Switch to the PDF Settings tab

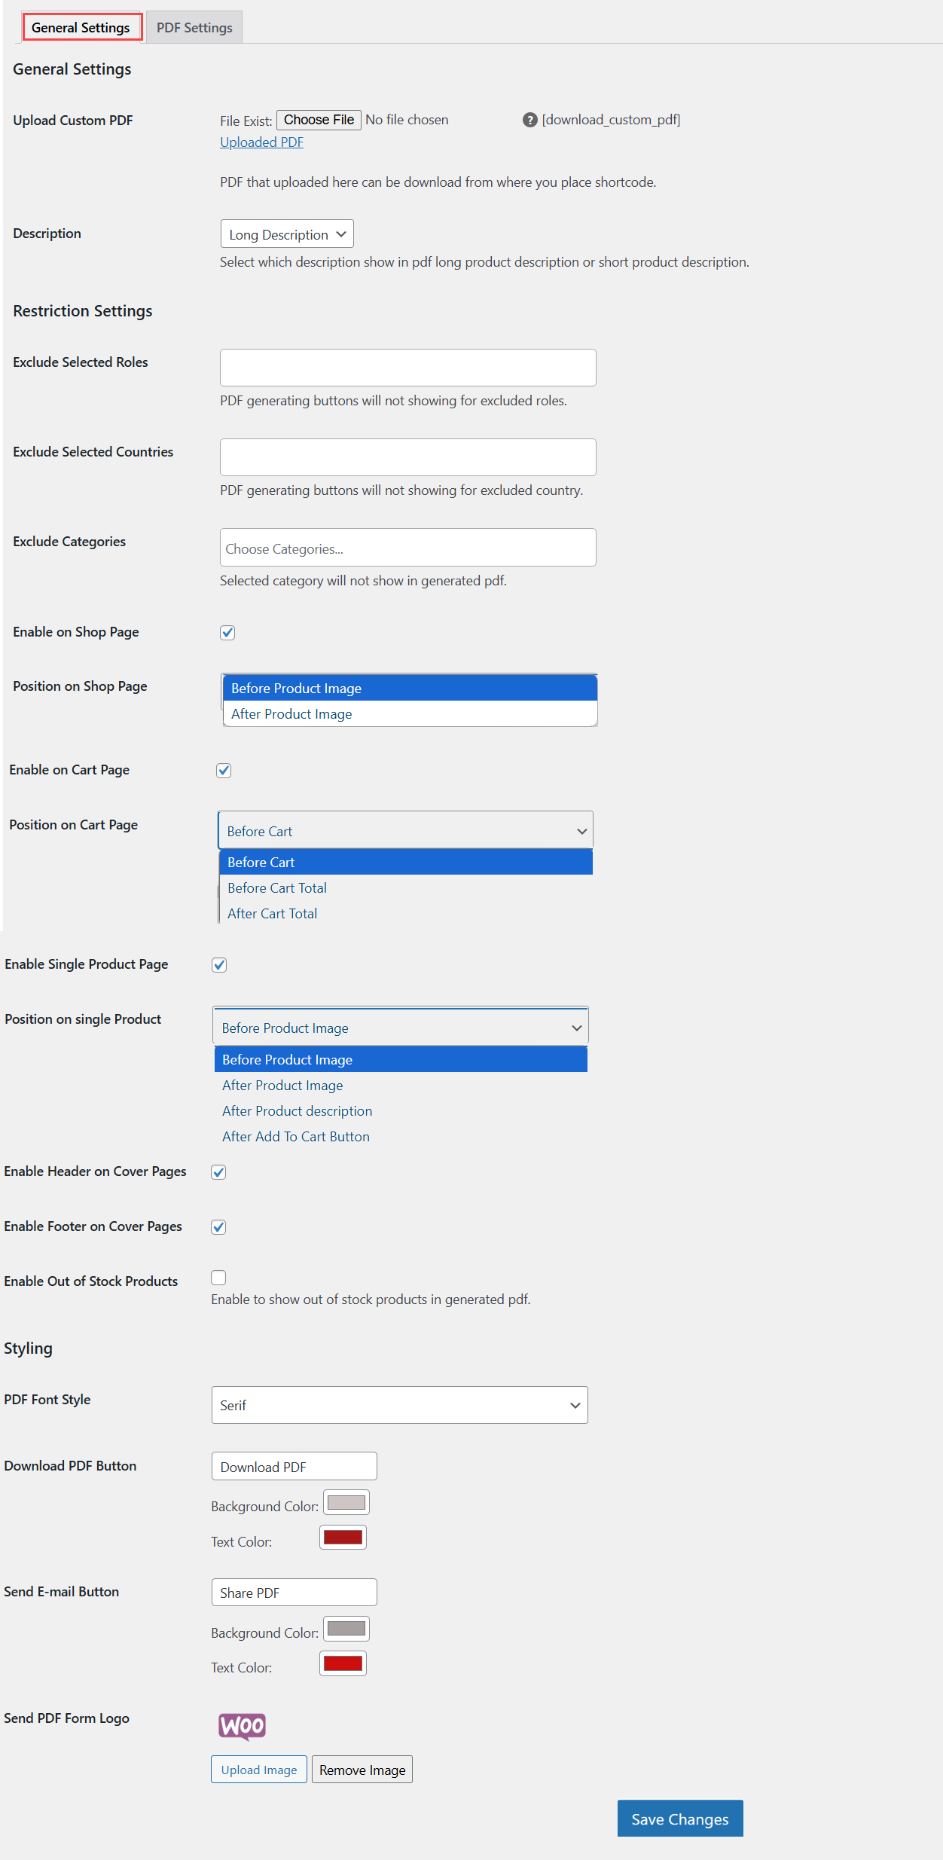(193, 26)
